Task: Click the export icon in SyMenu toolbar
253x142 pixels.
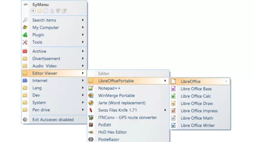Action: click(64, 11)
